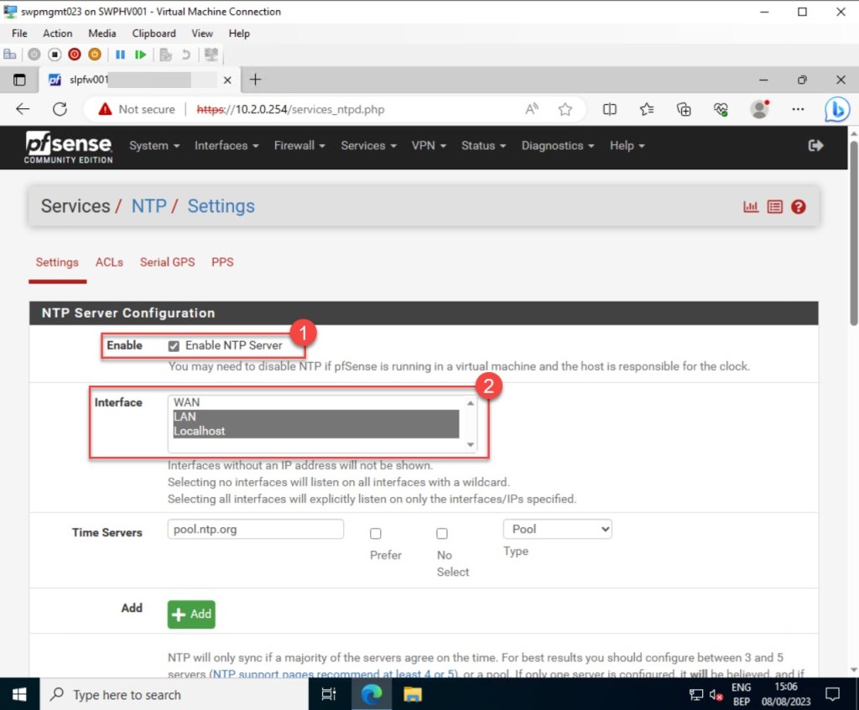Check the No Select checkbox
859x710 pixels.
pos(442,534)
